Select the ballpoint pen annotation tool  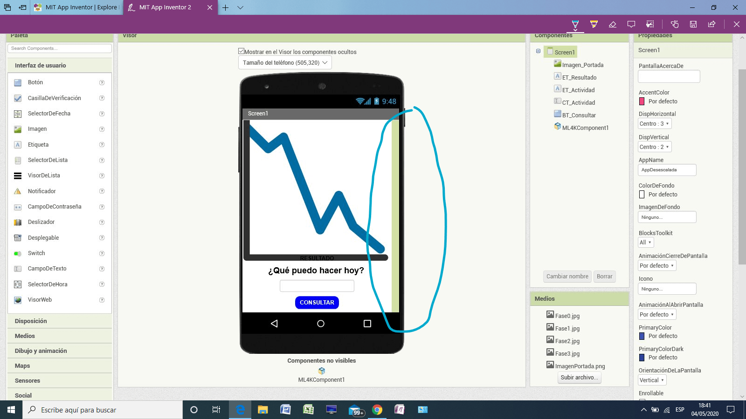pos(575,24)
